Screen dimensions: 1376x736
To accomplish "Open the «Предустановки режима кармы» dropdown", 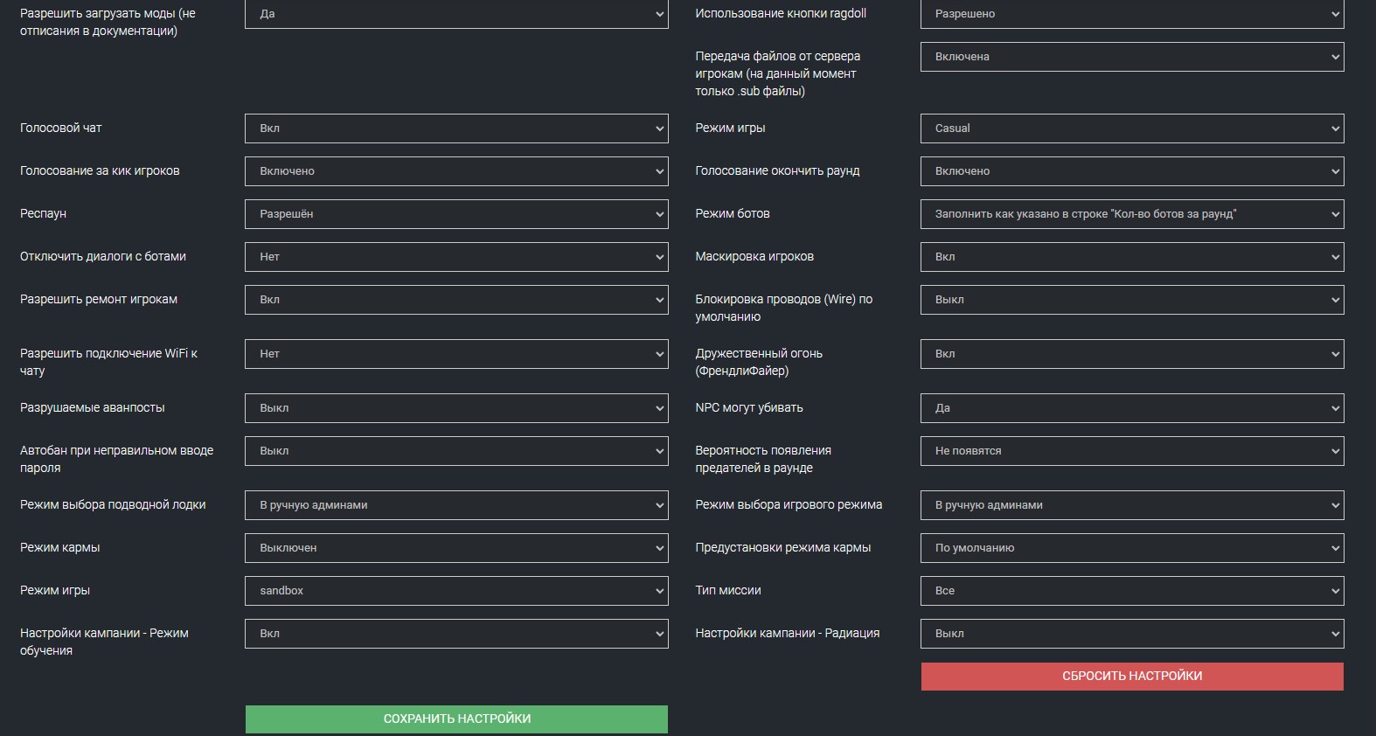I will coord(1131,548).
